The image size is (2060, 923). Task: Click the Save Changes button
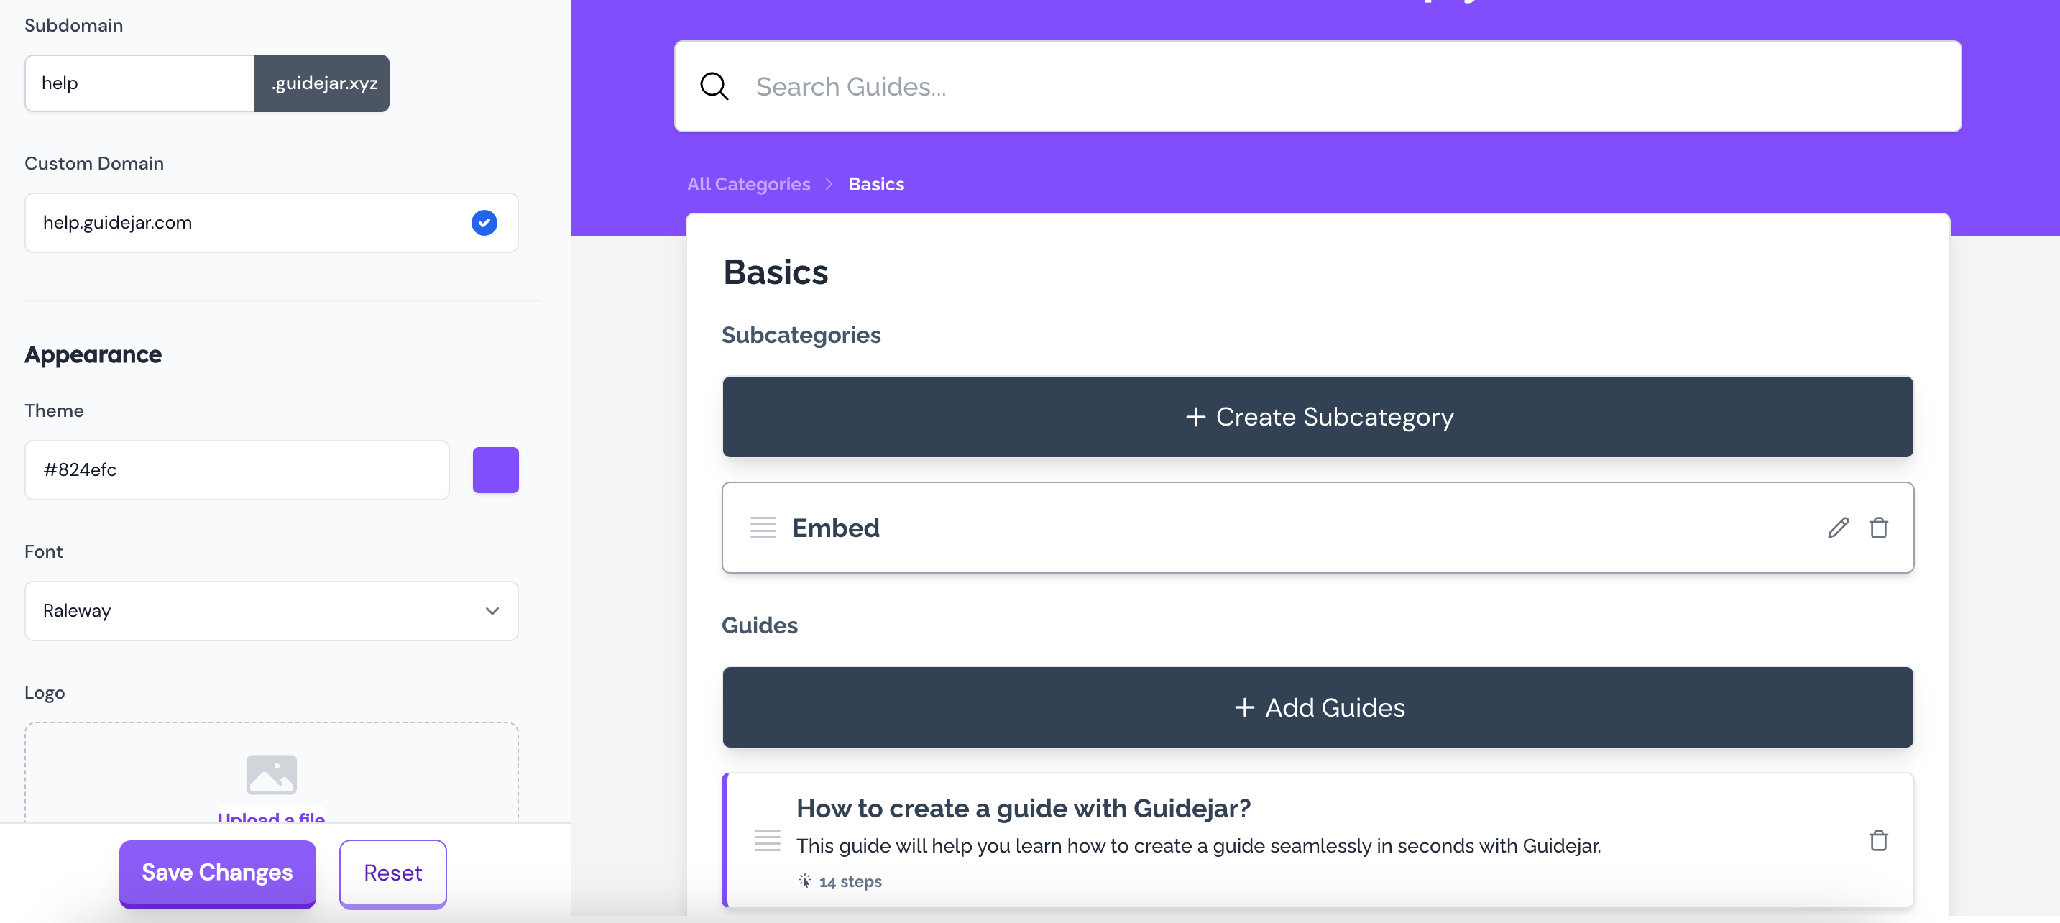[218, 873]
